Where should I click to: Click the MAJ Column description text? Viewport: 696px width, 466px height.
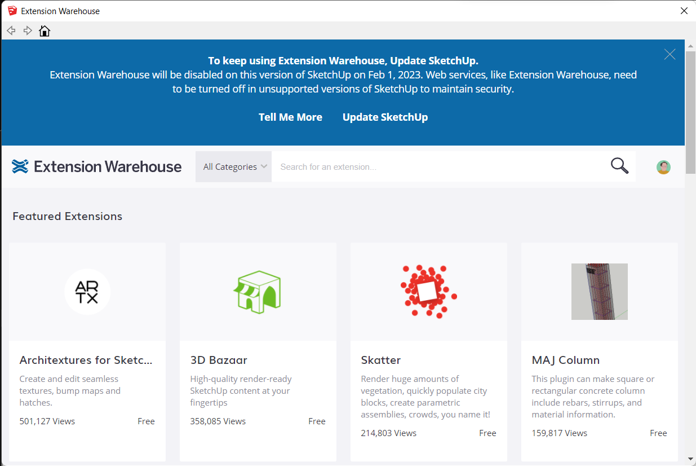point(593,397)
